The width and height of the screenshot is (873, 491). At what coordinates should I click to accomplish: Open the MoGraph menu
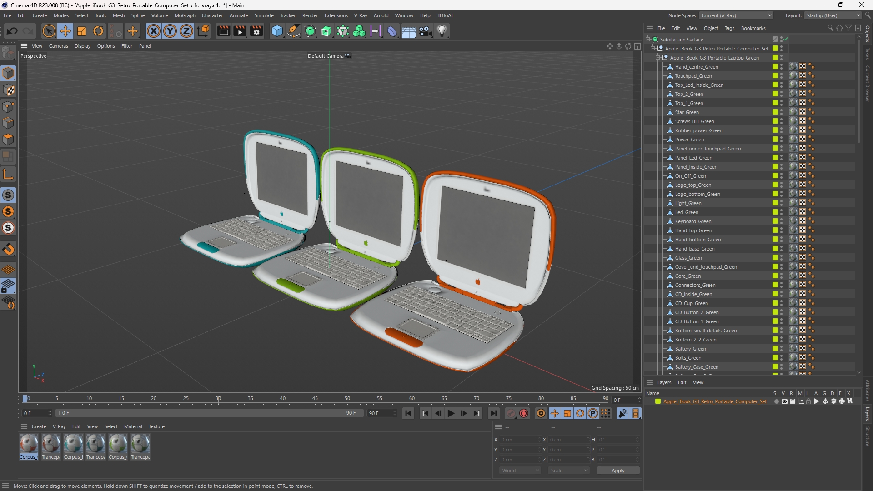click(185, 15)
